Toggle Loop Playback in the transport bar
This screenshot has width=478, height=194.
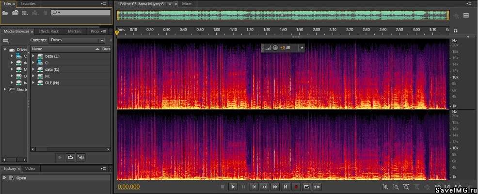306,187
